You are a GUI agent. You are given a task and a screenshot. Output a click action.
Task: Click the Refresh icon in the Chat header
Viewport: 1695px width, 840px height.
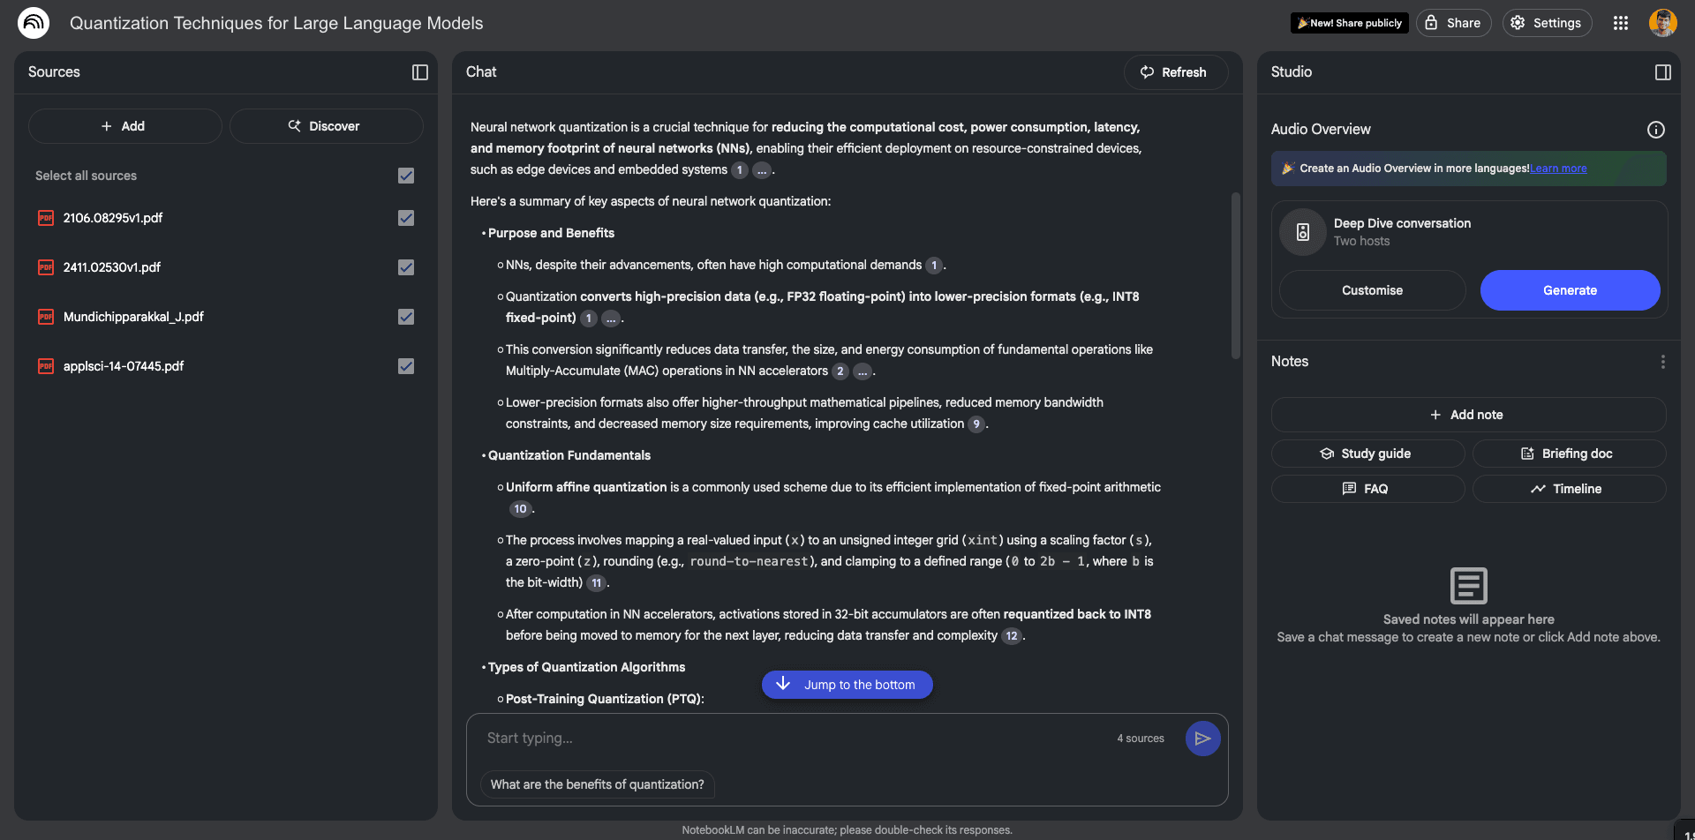[1147, 72]
